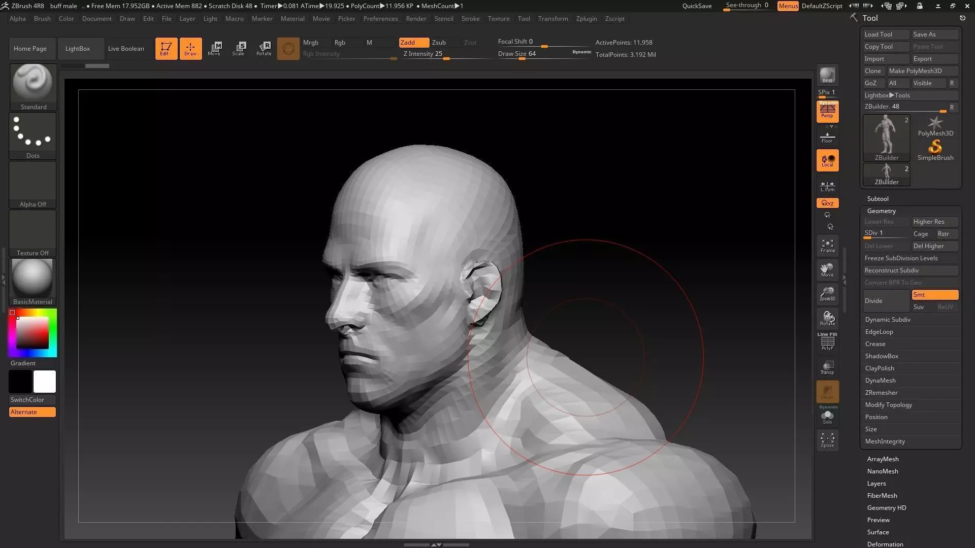975x548 pixels.
Task: Select the Move tool in top toolbar
Action: point(214,49)
